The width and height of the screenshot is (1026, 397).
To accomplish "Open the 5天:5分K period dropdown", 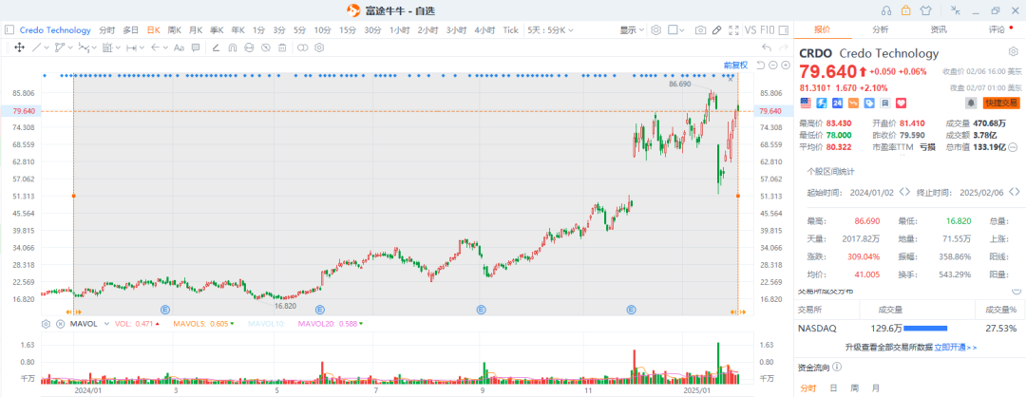I will (x=550, y=30).
